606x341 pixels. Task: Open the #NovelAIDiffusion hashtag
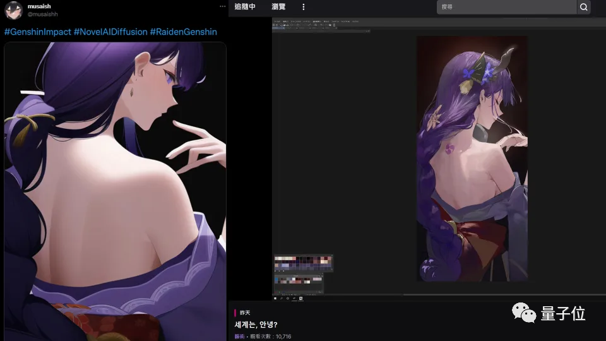click(x=110, y=32)
